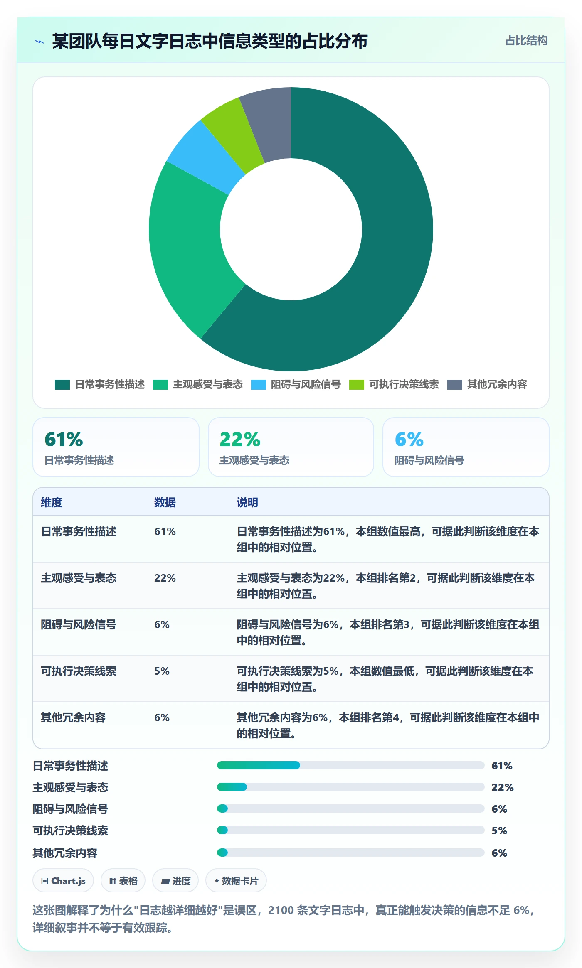The width and height of the screenshot is (582, 968).
Task: Click the 维度 column header
Action: point(52,502)
